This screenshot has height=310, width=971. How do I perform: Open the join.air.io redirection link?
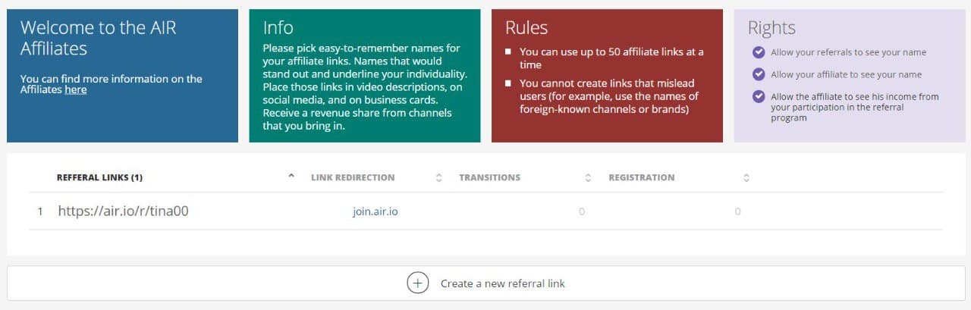(376, 211)
